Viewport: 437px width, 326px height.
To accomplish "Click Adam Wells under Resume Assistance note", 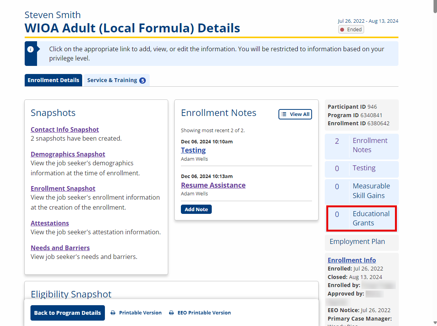I will point(194,194).
